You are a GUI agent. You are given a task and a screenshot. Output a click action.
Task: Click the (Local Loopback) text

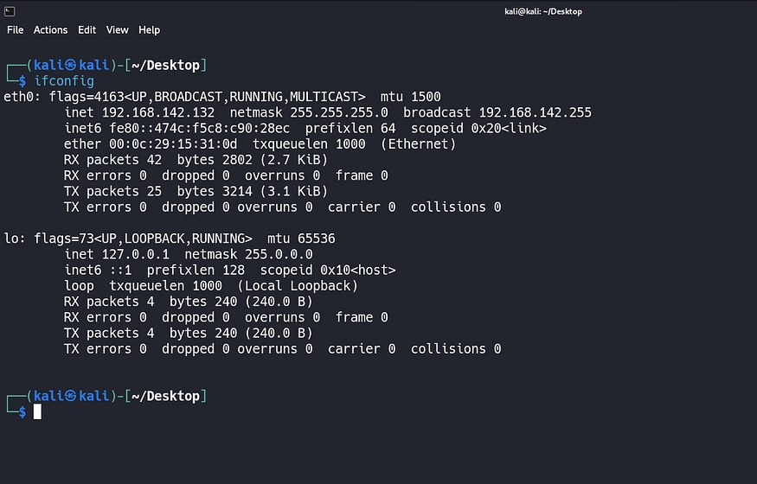coord(298,286)
